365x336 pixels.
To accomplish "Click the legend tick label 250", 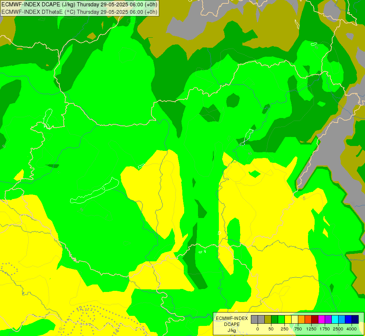I will 284,329.
